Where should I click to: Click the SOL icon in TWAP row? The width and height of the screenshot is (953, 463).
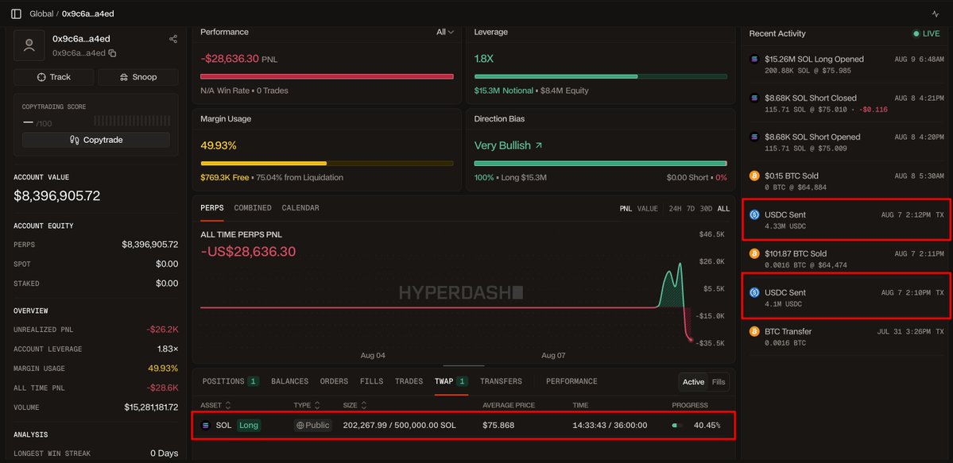click(205, 426)
